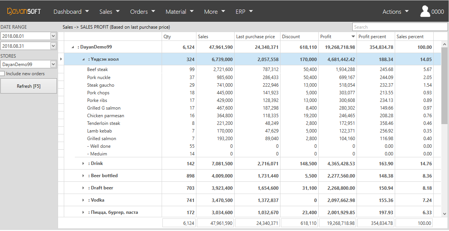The image size is (449, 231).
Task: Expand the Draft beer category
Action: [x=83, y=188]
